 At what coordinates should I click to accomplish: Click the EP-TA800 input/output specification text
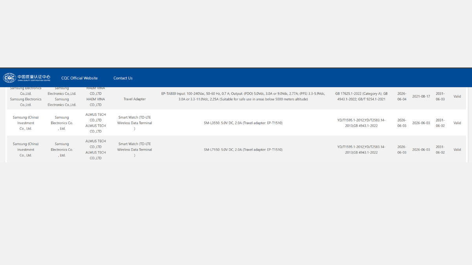[243, 97]
